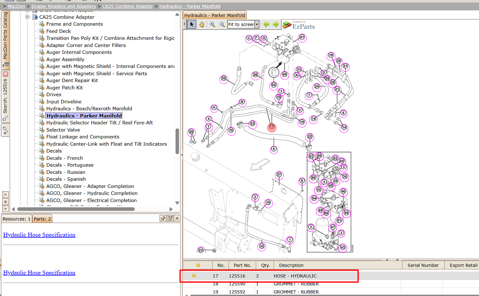The image size is (479, 296).
Task: Click the CA25 Combine Adapter book icon
Action: [x=35, y=17]
